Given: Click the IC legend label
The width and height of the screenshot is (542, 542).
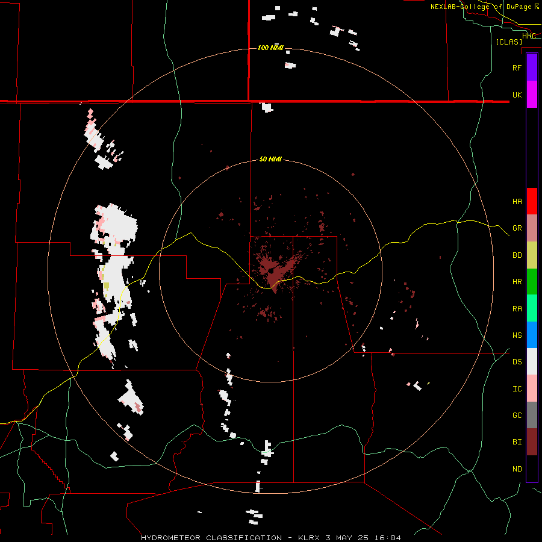Looking at the screenshot, I should [517, 389].
